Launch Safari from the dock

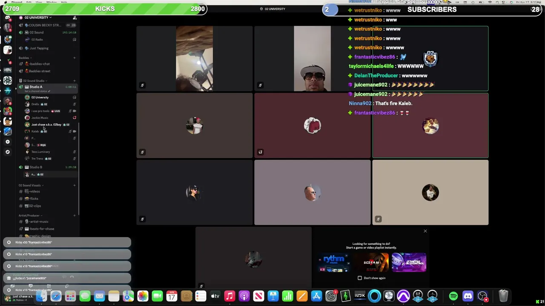click(x=56, y=296)
